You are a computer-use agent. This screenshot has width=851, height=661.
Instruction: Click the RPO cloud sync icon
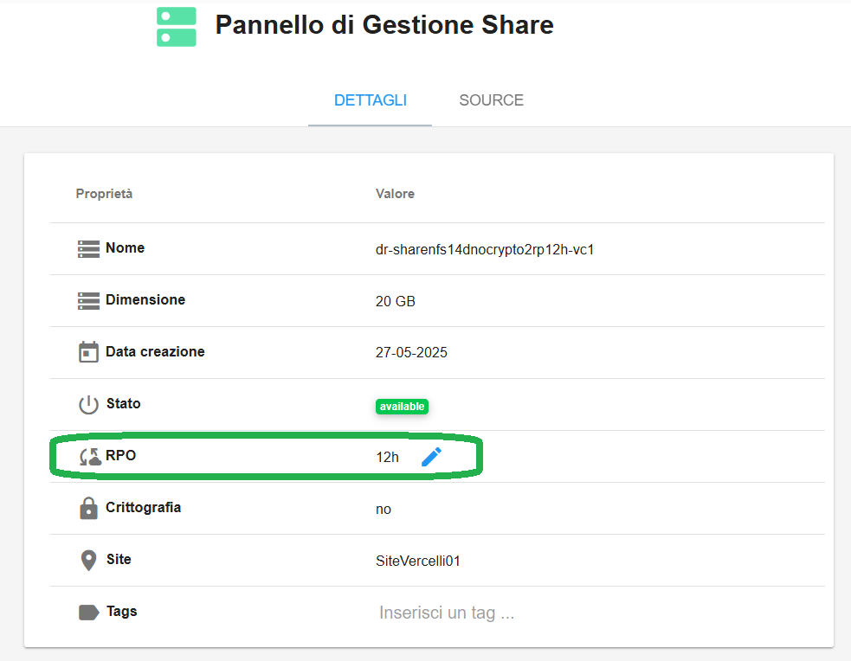(90, 457)
